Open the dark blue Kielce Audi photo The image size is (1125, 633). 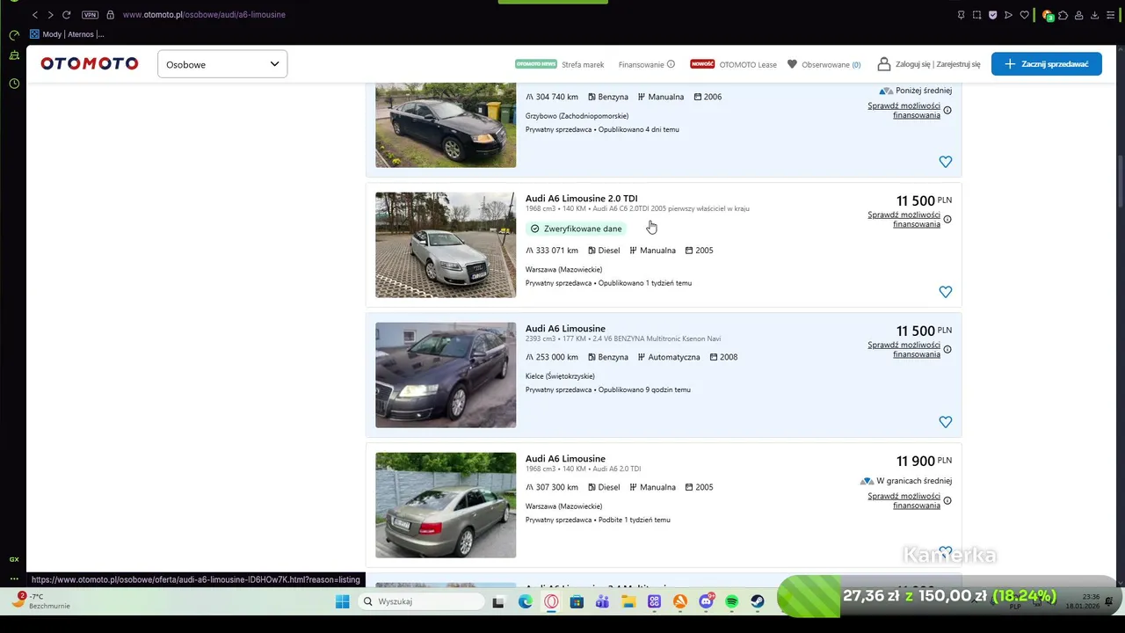pyautogui.click(x=446, y=375)
